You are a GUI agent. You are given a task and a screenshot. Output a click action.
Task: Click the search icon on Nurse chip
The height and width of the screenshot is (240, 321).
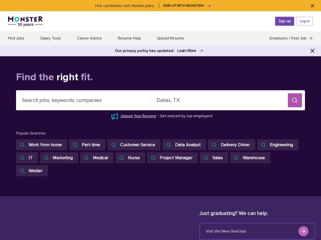(121, 158)
